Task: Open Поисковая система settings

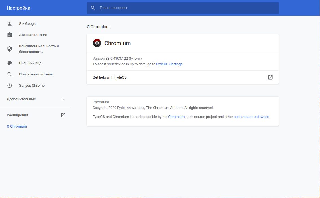Action: click(35, 74)
